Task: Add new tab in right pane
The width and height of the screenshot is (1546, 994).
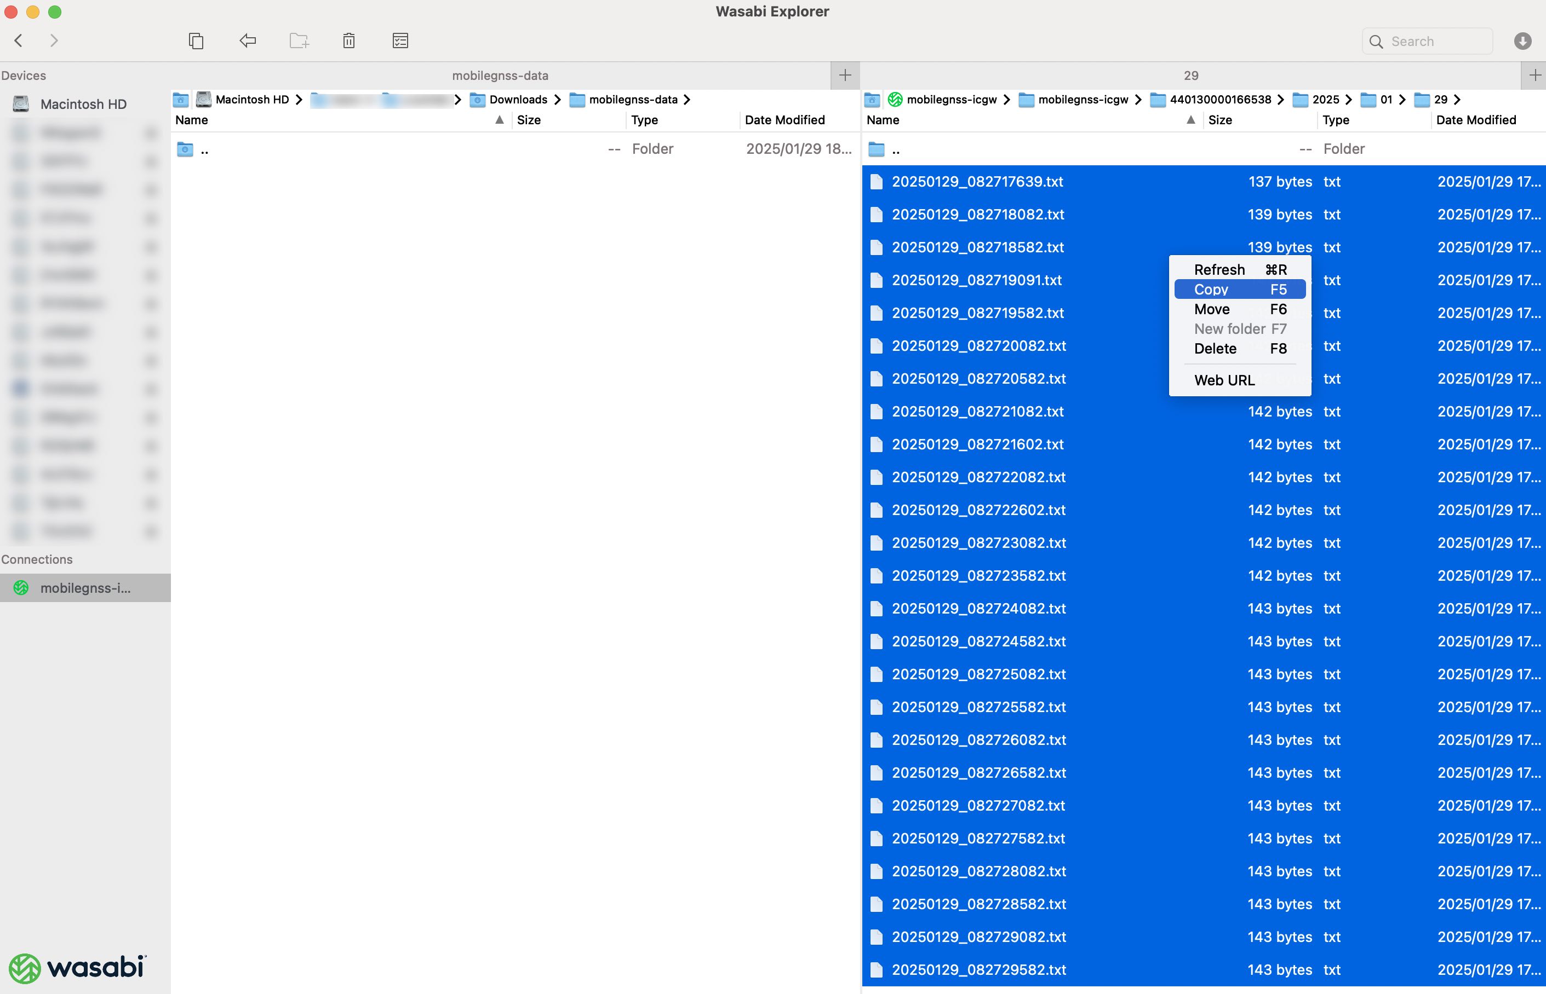Action: (1535, 76)
